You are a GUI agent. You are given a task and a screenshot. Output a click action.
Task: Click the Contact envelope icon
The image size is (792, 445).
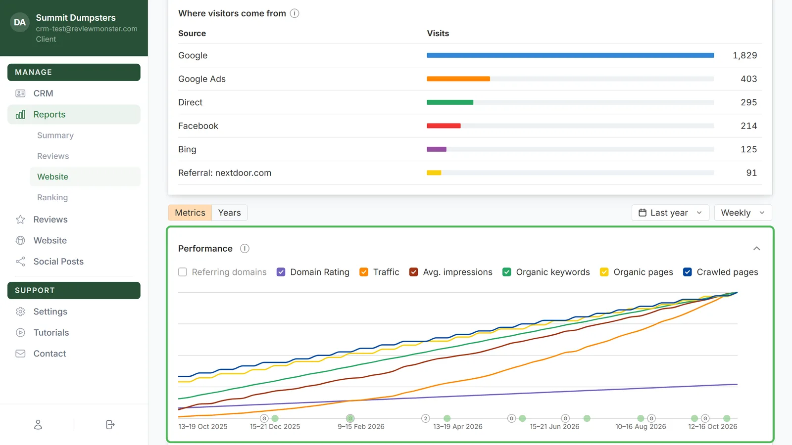[20, 354]
